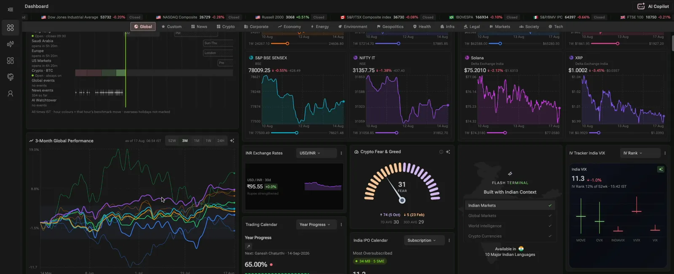The height and width of the screenshot is (274, 674).
Task: Click the gauge icon beside Crypto Fear & Greed
Action: coord(356,152)
